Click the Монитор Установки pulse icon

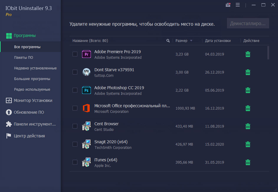[x=9, y=100]
